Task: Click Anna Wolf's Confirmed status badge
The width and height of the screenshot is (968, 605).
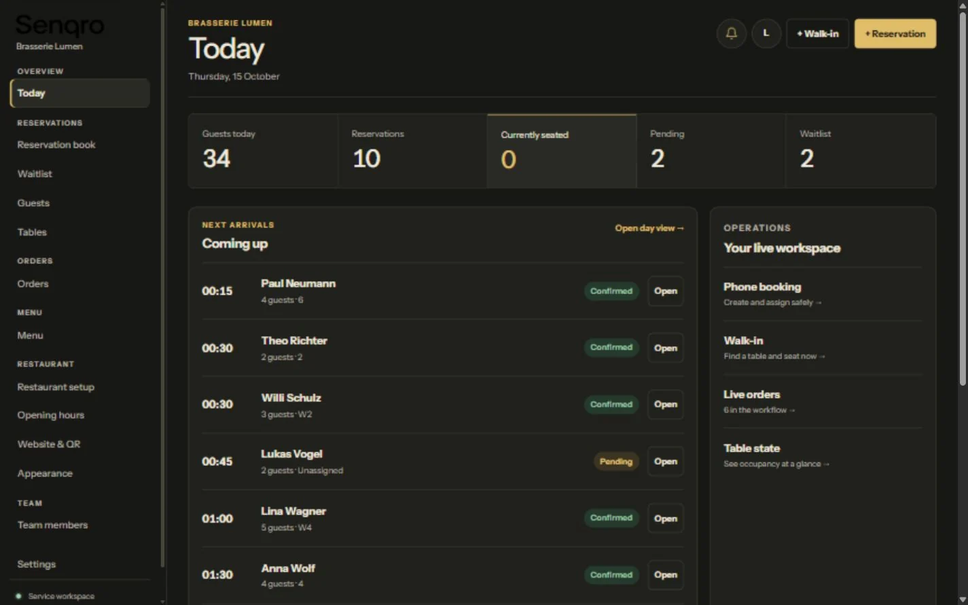Action: tap(611, 574)
